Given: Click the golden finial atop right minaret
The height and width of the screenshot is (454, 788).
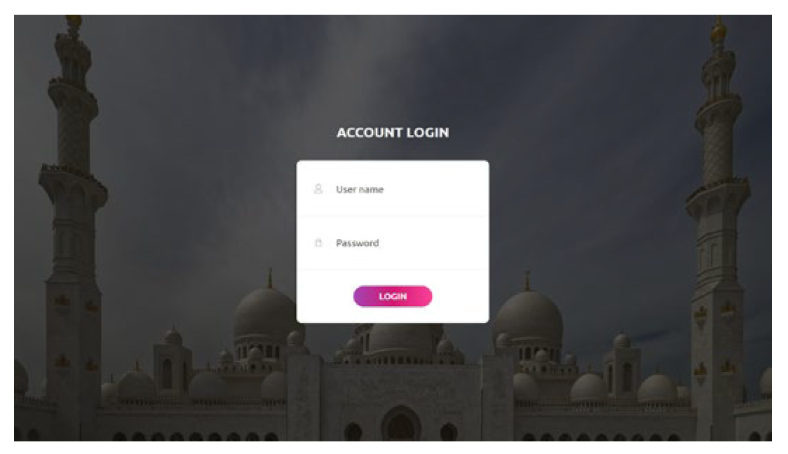Looking at the screenshot, I should (719, 29).
